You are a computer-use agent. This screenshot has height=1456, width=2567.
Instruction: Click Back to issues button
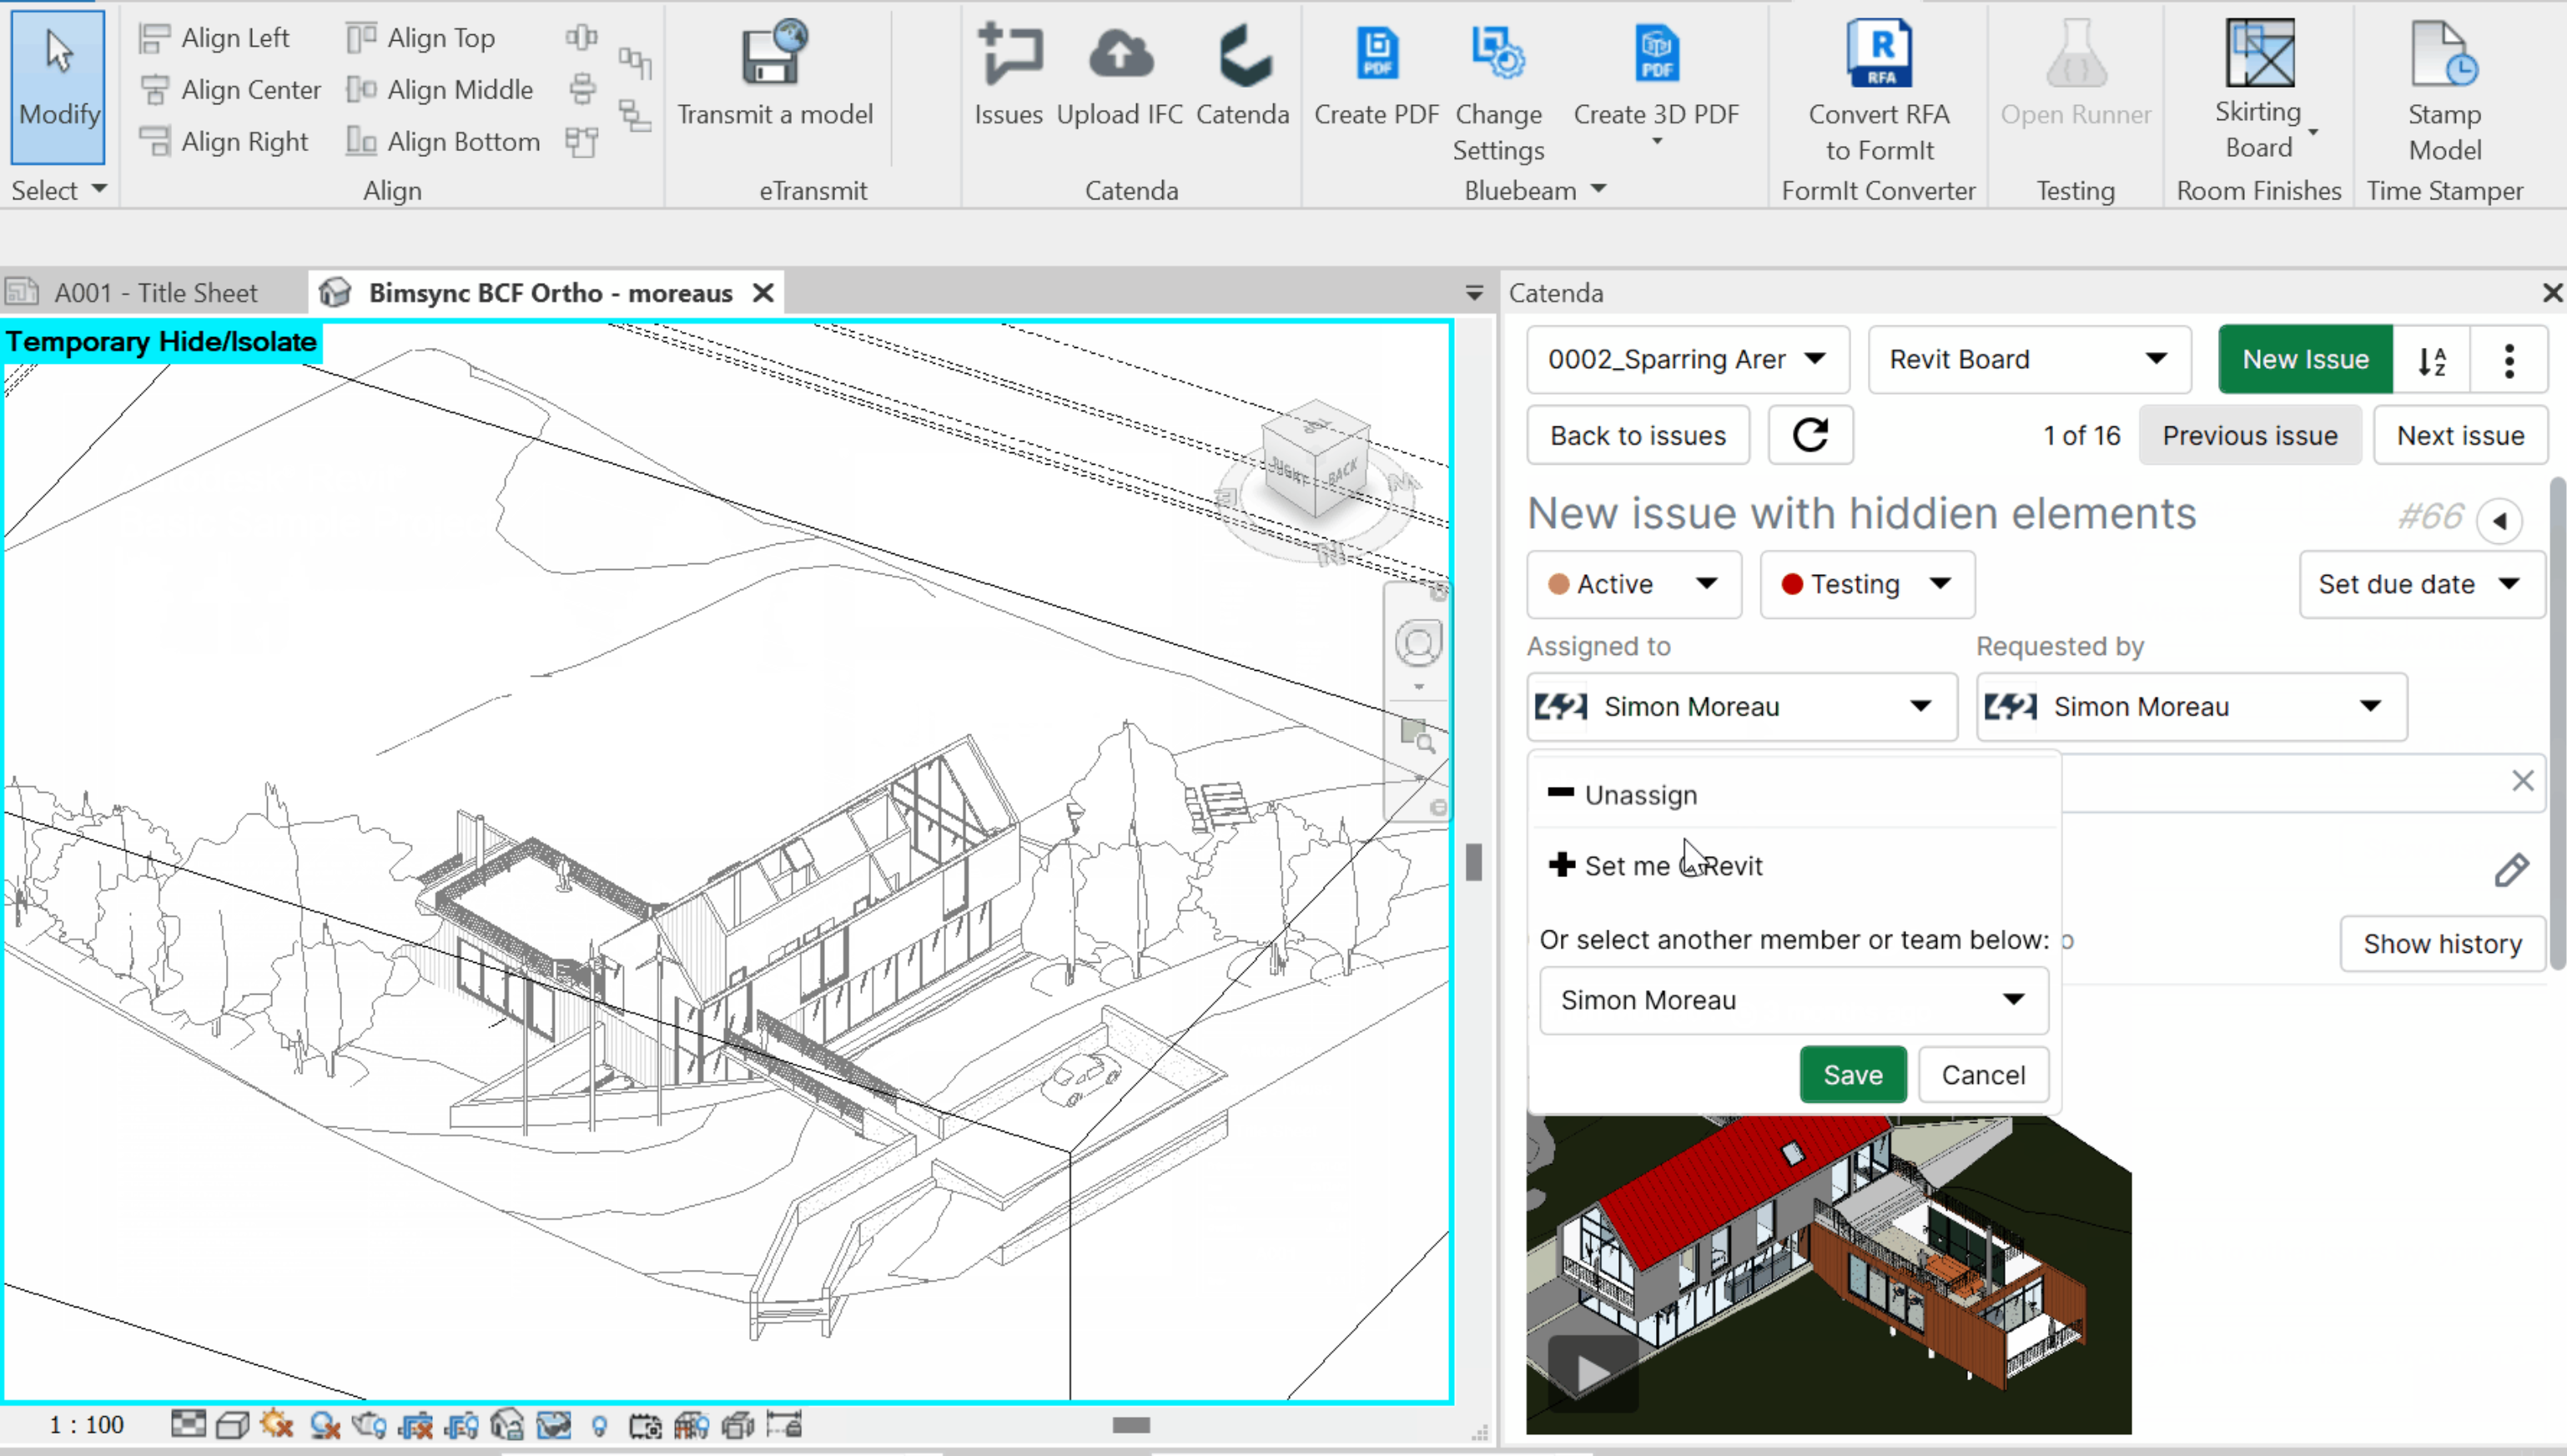pyautogui.click(x=1638, y=436)
